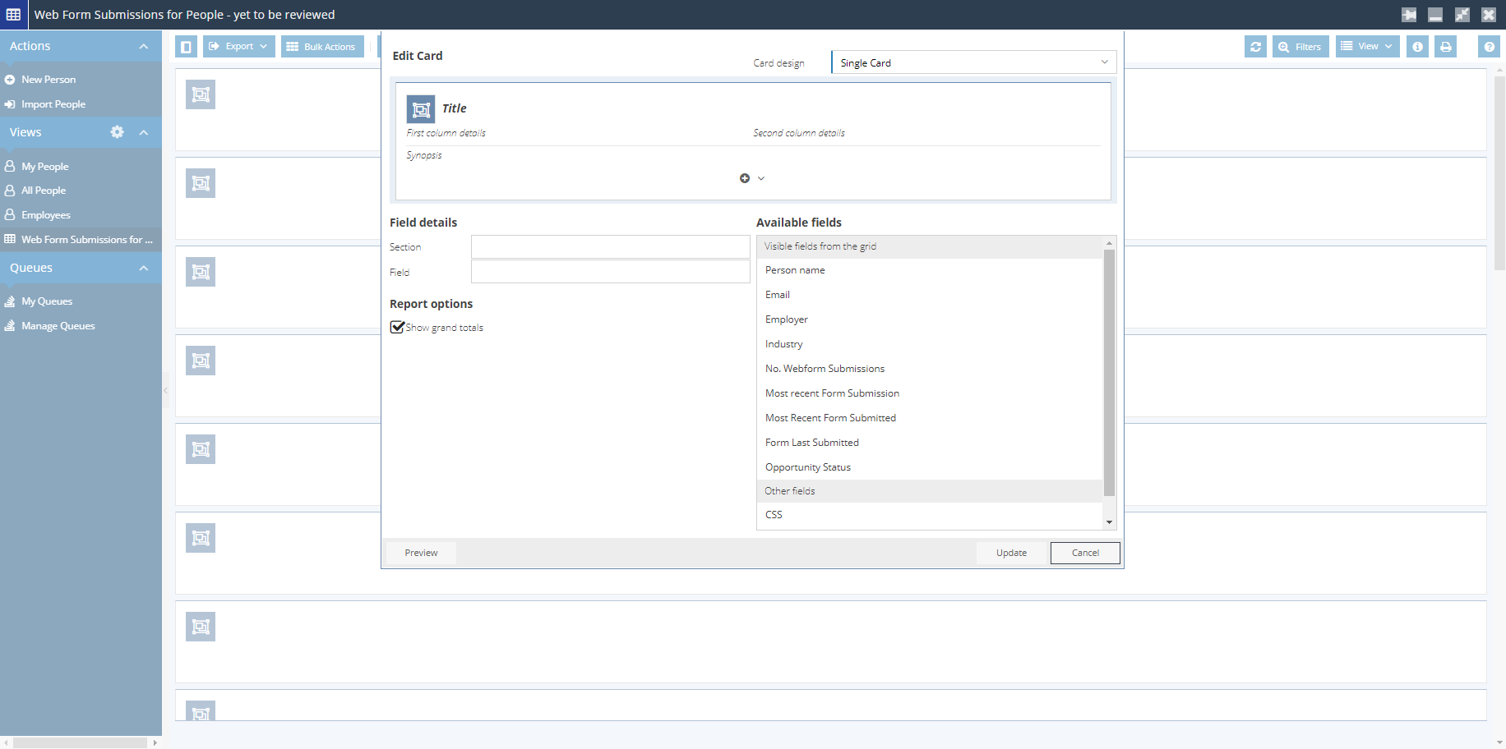This screenshot has width=1506, height=749.
Task: Open the Export dropdown
Action: [239, 47]
